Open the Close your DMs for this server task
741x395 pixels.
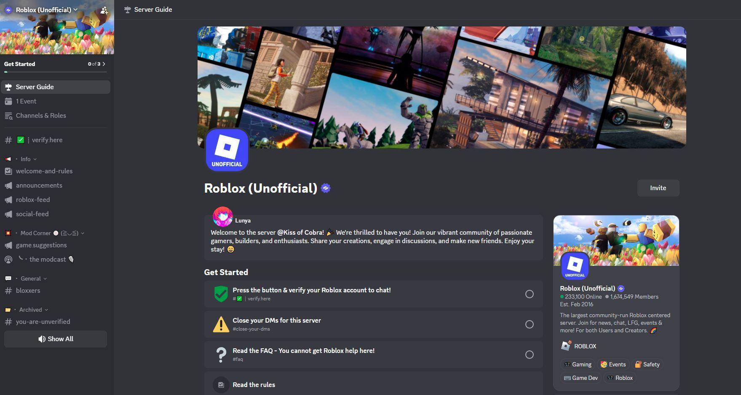374,324
